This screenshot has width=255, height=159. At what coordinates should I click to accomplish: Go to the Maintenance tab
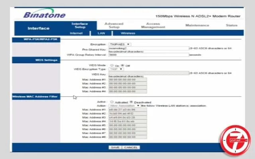[x=197, y=25]
